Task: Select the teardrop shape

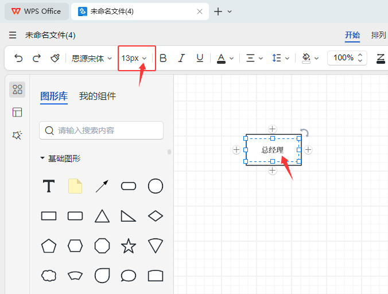Action: coord(102,276)
